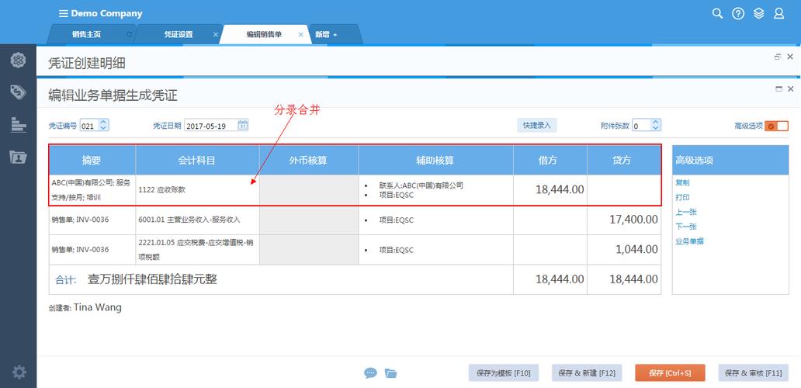This screenshot has width=801, height=388.
Task: Open the help question mark icon
Action: pyautogui.click(x=738, y=14)
